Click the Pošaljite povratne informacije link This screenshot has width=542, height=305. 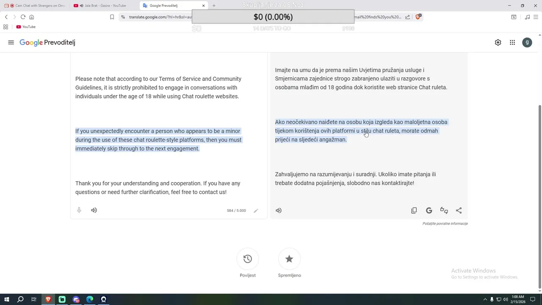pos(445,224)
